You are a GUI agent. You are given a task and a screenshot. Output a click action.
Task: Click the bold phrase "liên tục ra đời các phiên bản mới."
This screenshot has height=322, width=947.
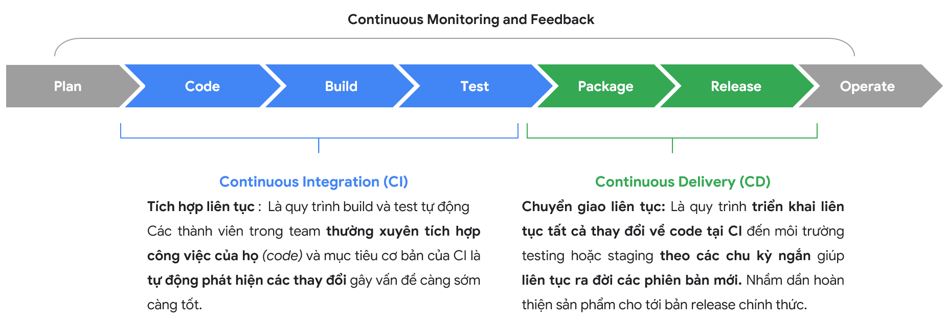[632, 280]
